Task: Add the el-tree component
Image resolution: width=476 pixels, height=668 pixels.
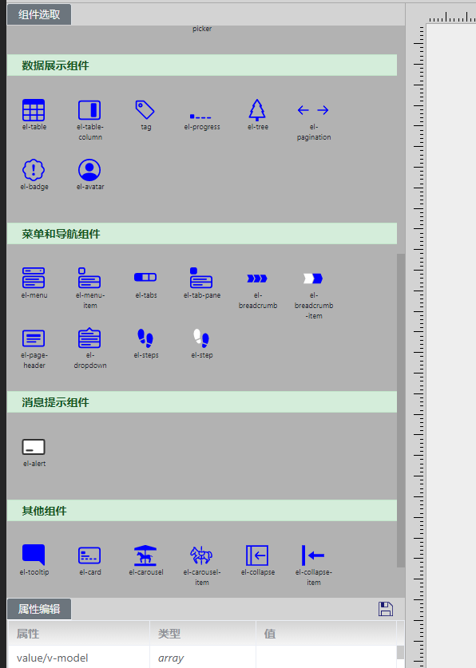Action: tap(257, 110)
